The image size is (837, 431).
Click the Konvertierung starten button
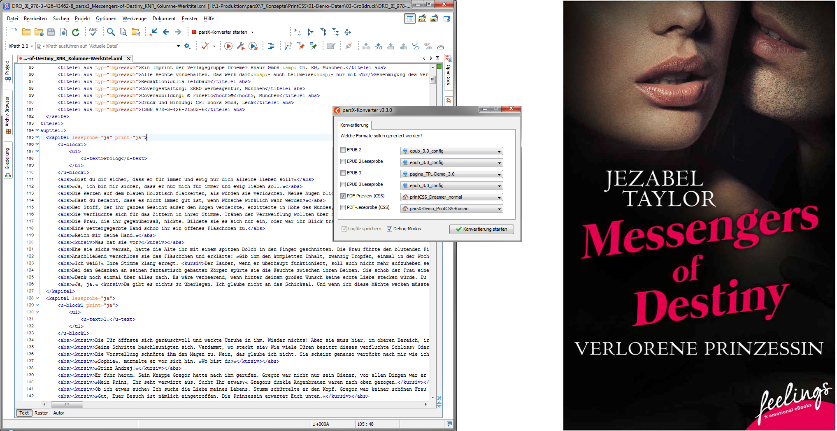click(481, 229)
